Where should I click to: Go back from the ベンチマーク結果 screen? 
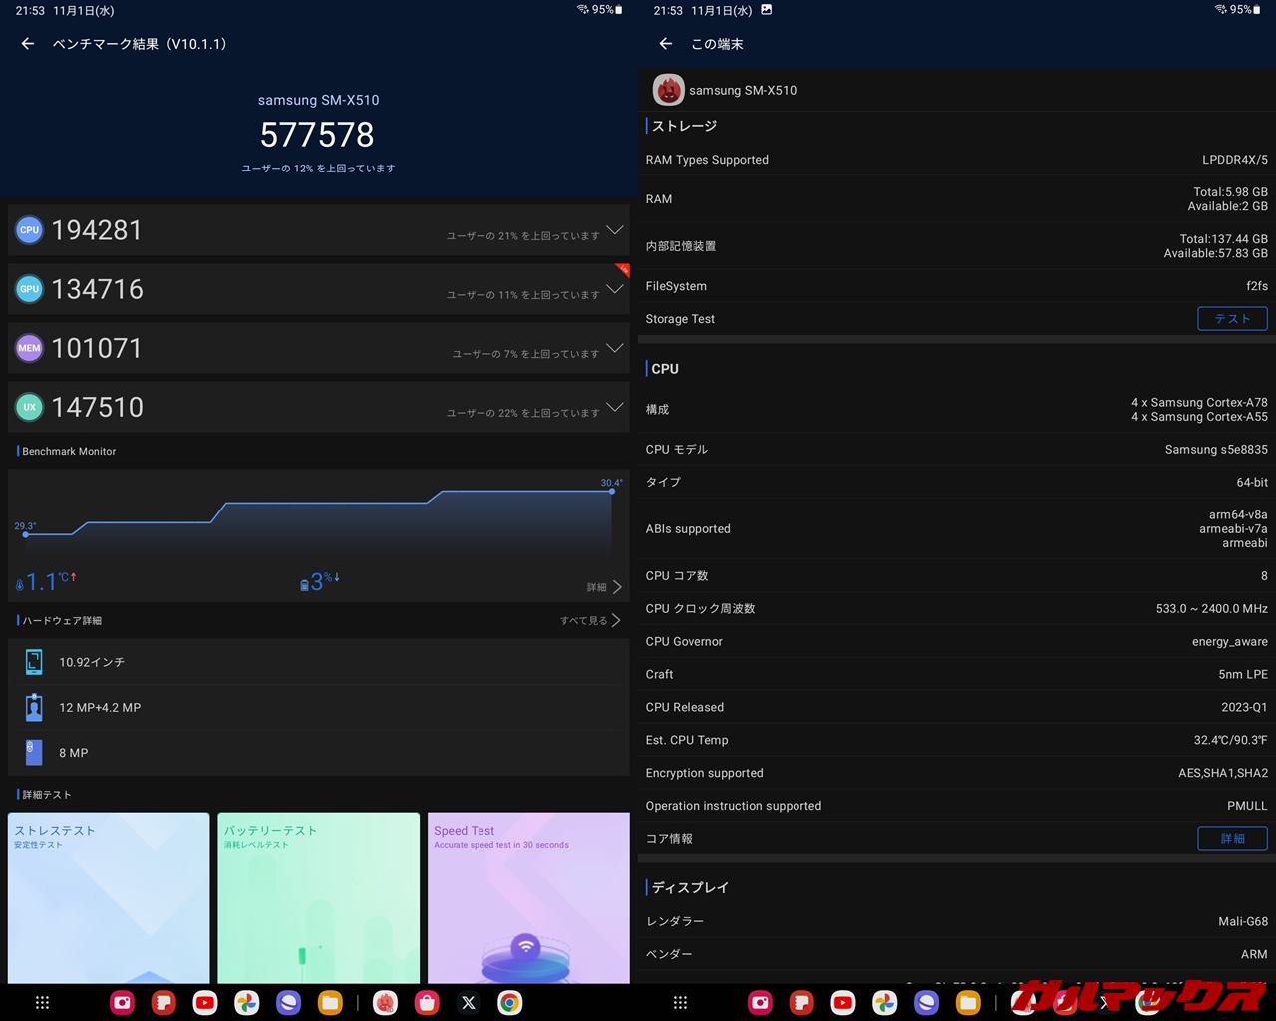28,44
